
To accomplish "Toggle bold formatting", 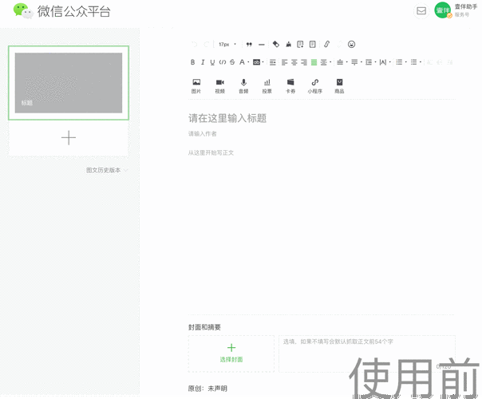I will (x=193, y=62).
